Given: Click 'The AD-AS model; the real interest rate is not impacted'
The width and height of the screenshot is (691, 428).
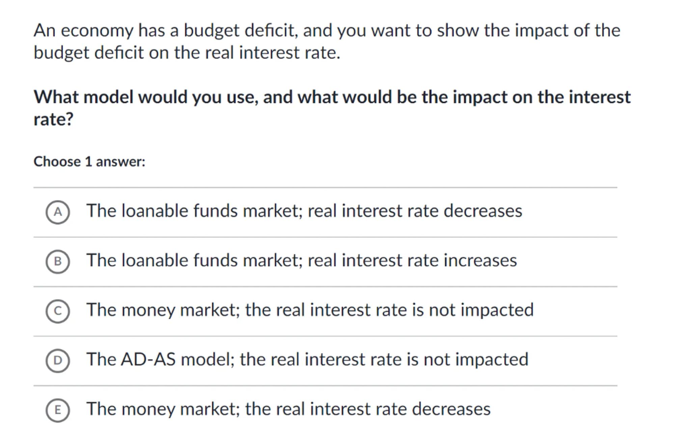Looking at the screenshot, I should (307, 360).
